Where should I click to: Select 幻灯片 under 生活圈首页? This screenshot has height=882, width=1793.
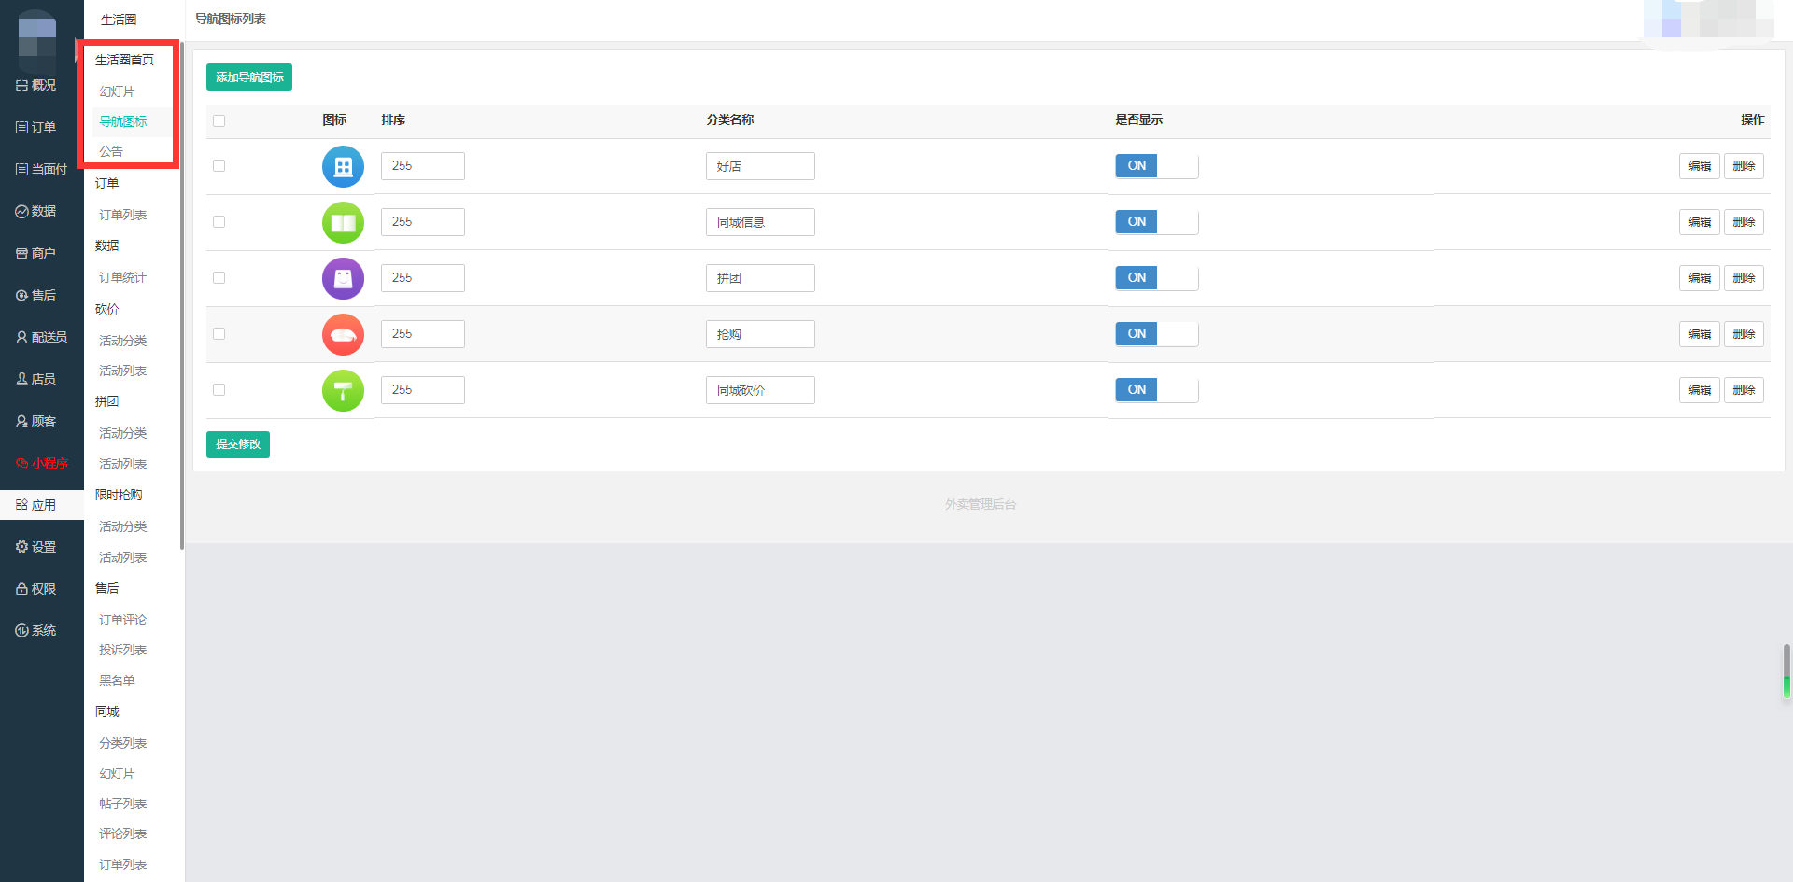pos(117,91)
